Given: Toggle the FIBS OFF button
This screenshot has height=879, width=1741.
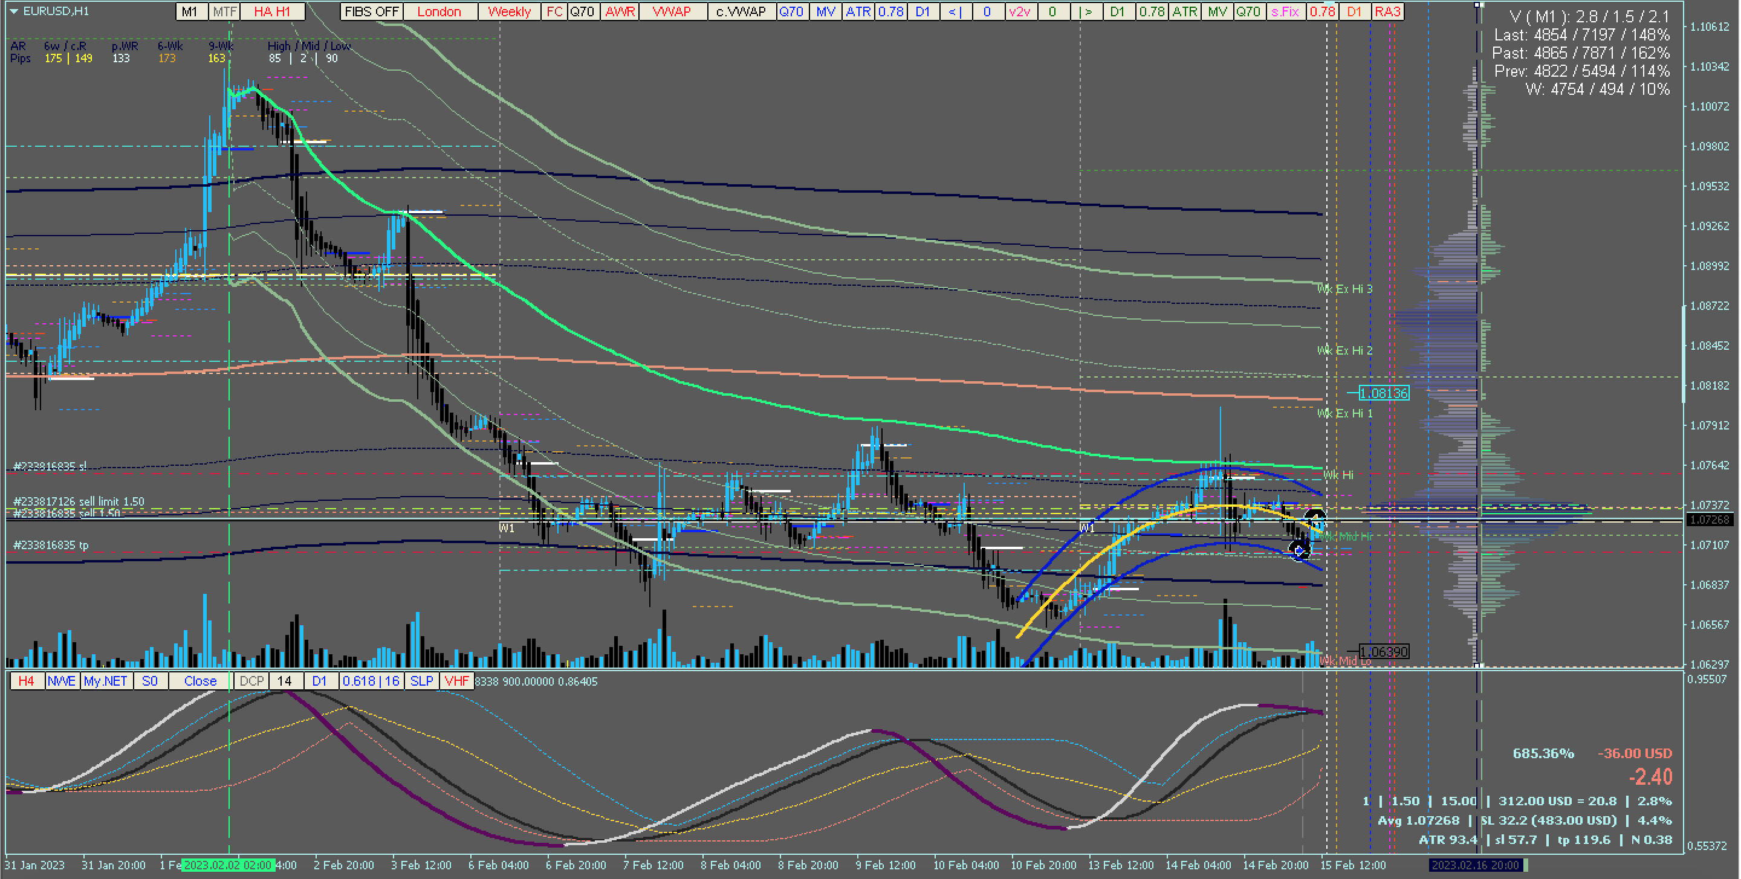Looking at the screenshot, I should tap(371, 11).
